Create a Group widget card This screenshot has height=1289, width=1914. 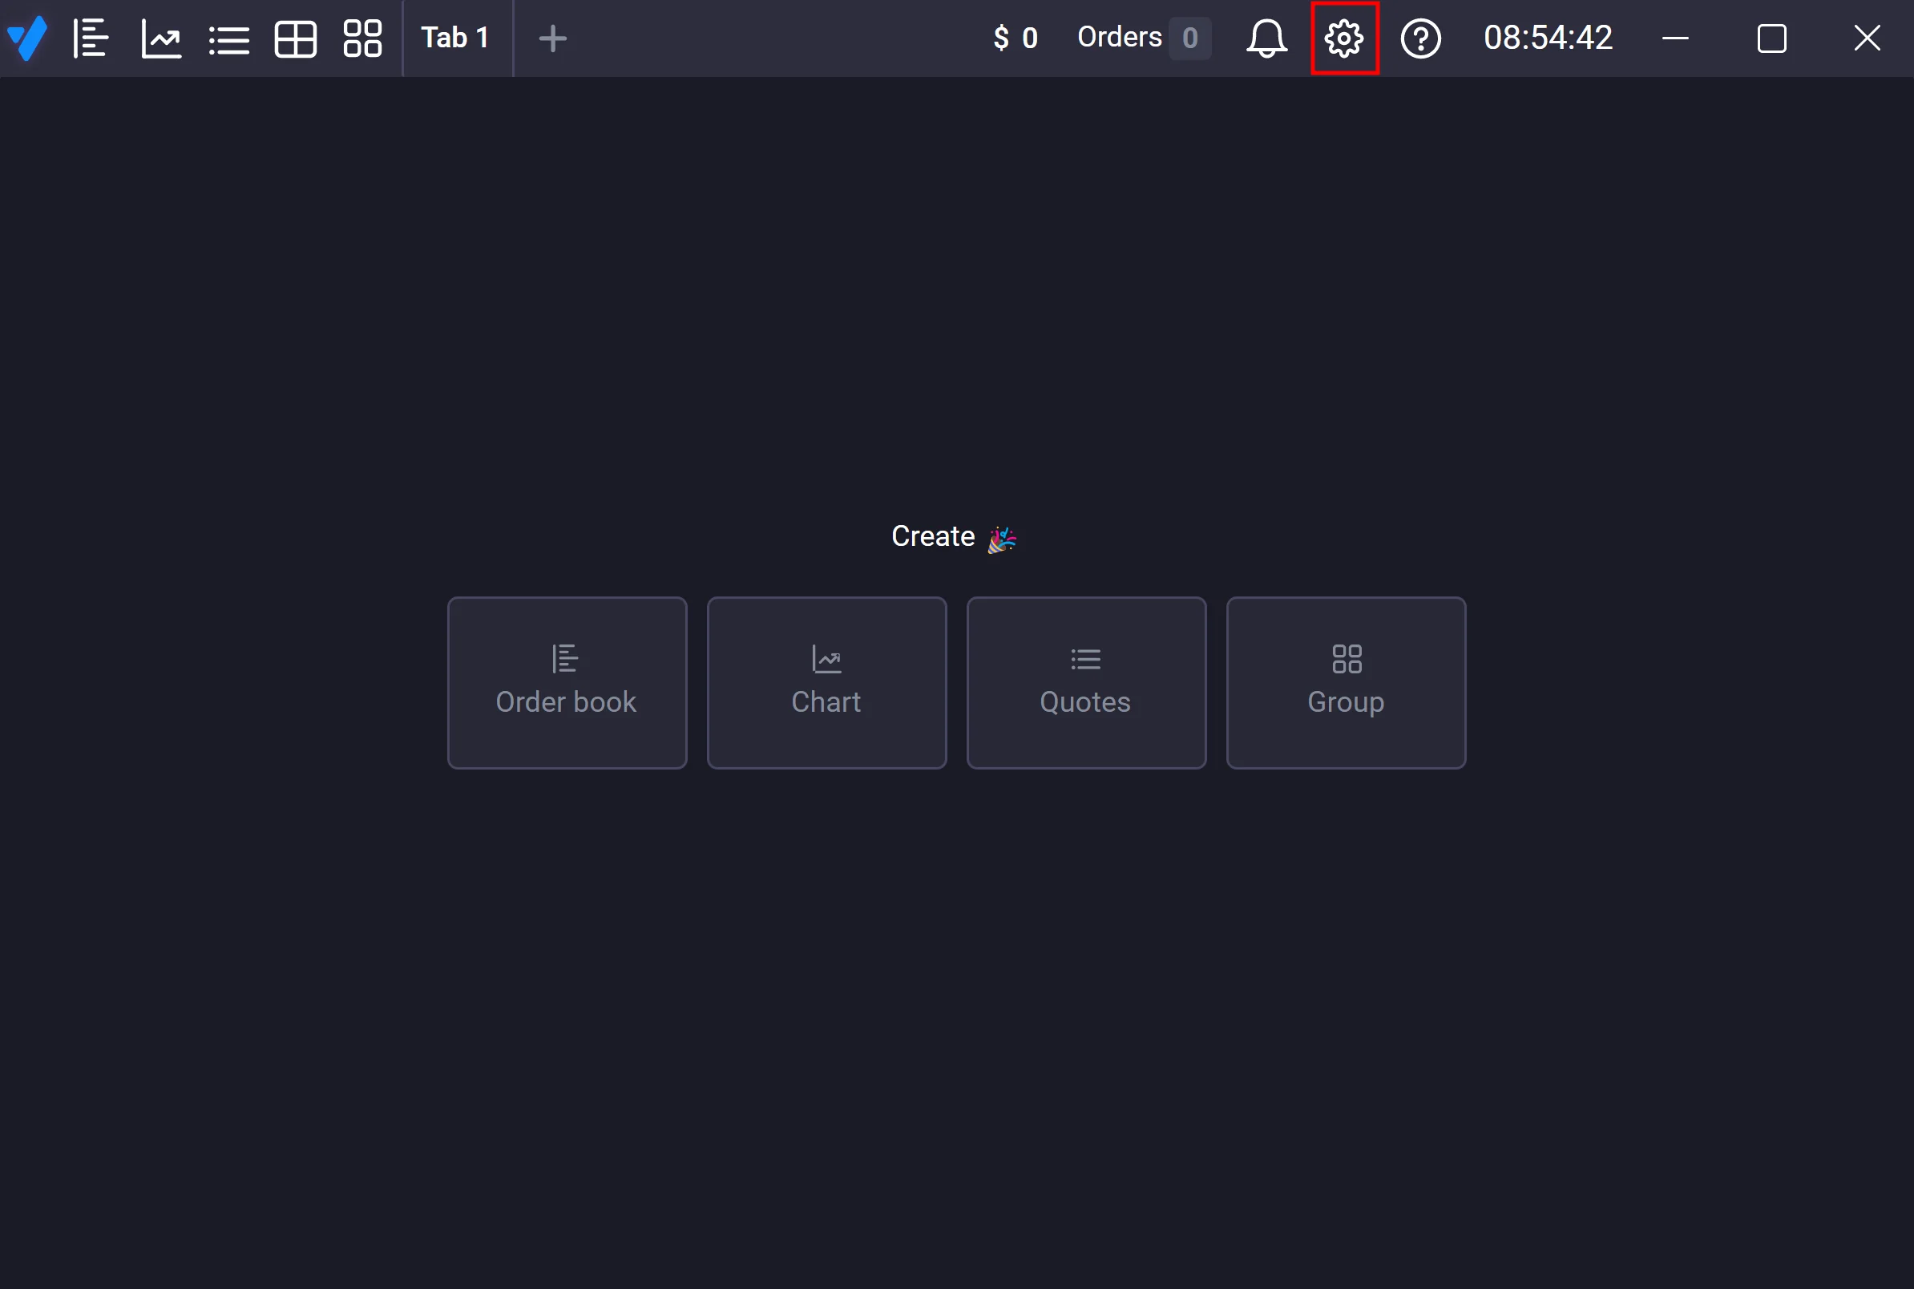1345,682
